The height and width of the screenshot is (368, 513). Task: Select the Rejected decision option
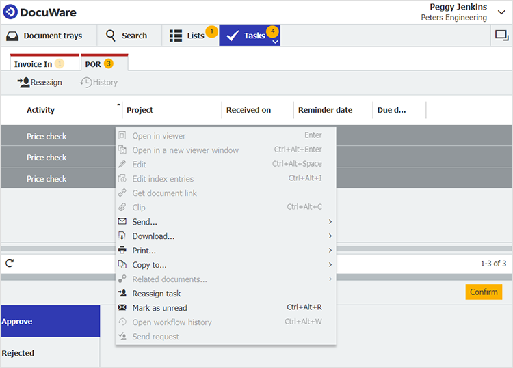click(x=18, y=353)
